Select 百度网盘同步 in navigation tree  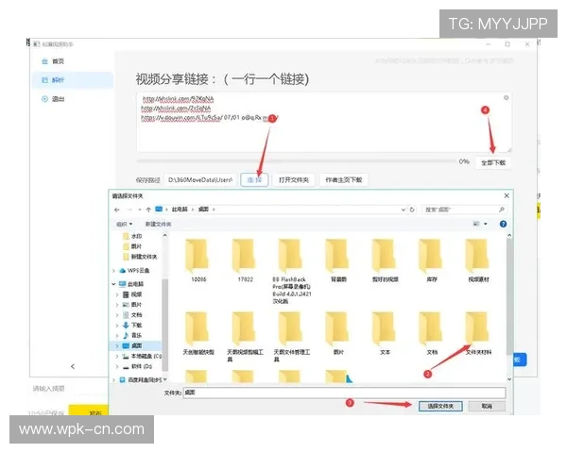[x=140, y=379]
